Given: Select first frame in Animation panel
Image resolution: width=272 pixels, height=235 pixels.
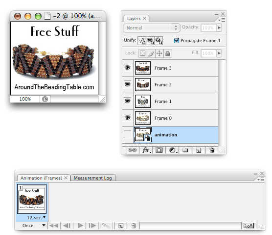Looking at the screenshot, I should (x=54, y=226).
